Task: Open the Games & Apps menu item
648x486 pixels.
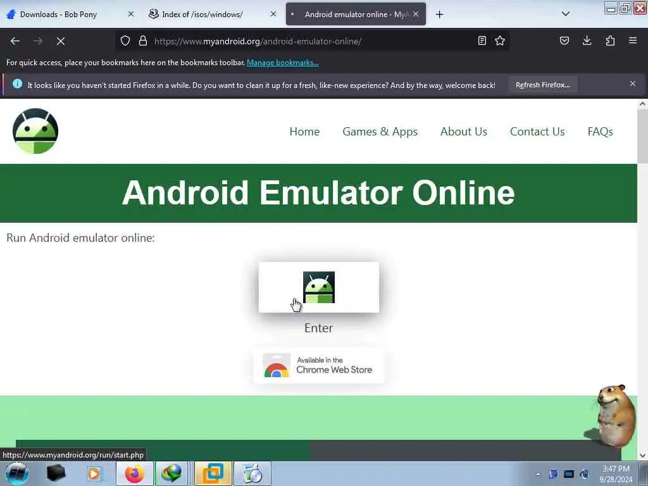Action: click(380, 132)
